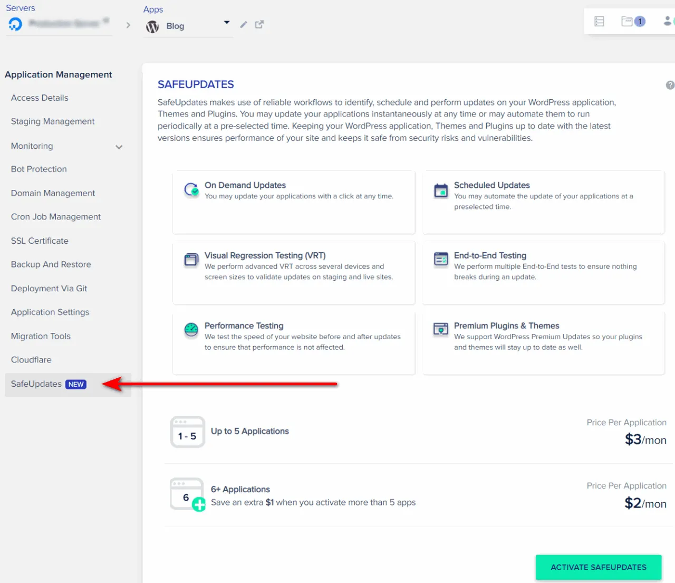Click the Performance Testing gauge icon
Screen dimensions: 675x583
tap(191, 330)
